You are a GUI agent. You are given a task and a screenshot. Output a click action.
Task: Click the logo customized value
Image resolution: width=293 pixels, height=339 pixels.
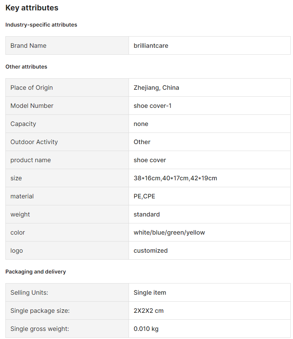click(x=151, y=250)
